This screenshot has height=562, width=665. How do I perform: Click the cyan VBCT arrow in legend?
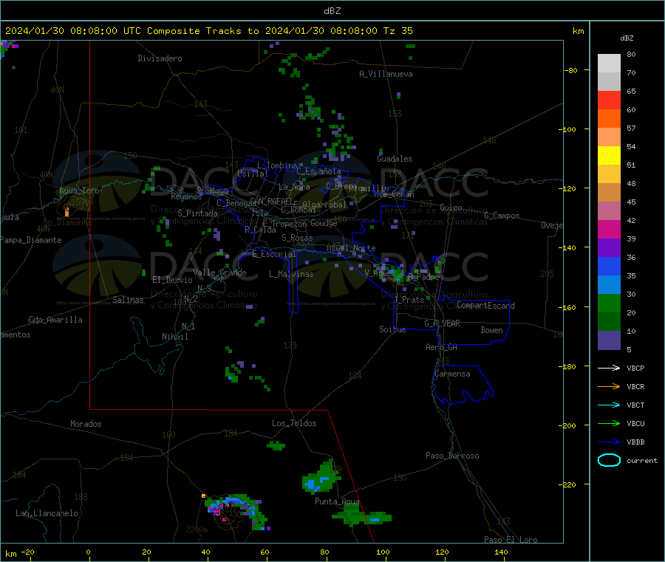[x=609, y=405]
